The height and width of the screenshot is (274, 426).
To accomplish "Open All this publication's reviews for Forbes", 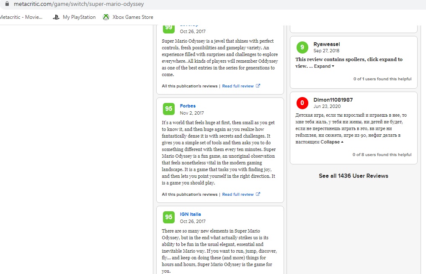I will 190,194.
